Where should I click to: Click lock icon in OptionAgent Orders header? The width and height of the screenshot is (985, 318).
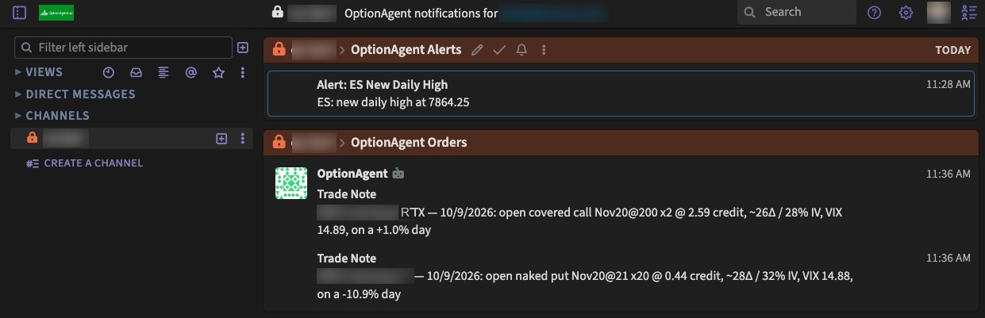coord(279,142)
